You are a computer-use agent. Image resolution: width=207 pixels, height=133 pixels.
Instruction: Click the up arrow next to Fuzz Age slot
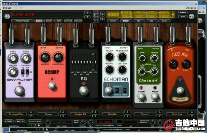192,112
